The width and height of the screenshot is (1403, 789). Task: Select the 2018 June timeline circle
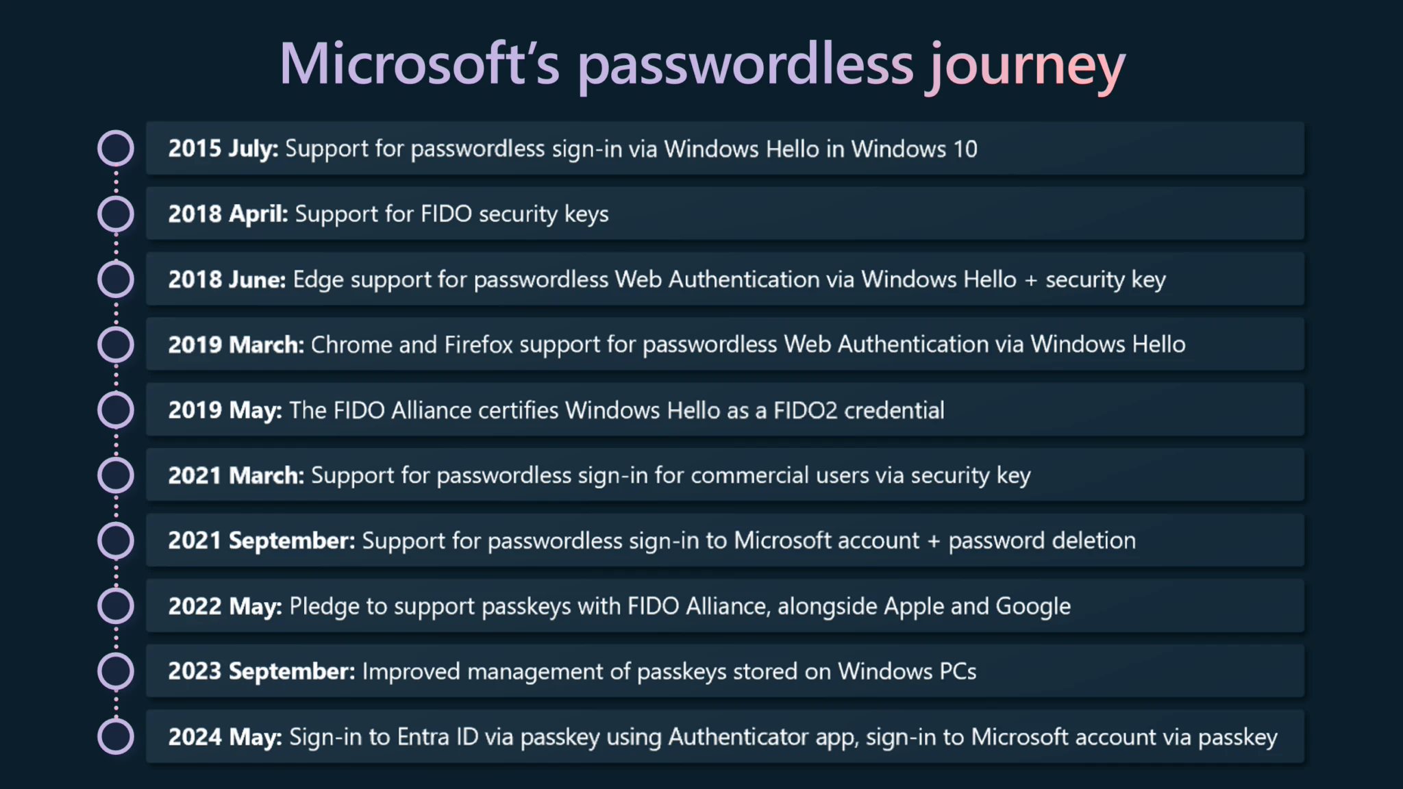coord(116,279)
